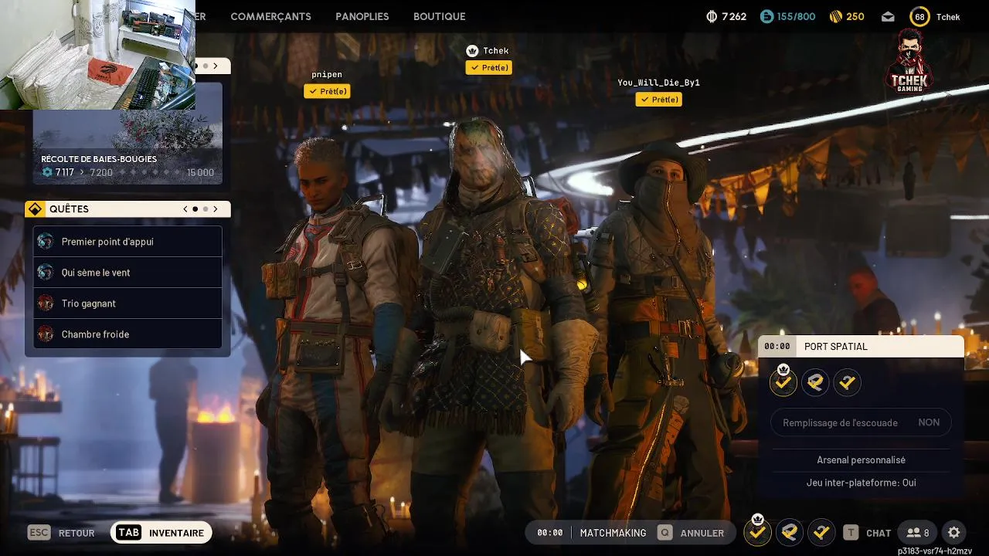Open the mail envelope icon
The height and width of the screenshot is (556, 989).
888,16
